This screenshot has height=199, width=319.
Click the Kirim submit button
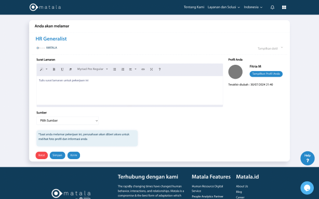click(x=74, y=155)
